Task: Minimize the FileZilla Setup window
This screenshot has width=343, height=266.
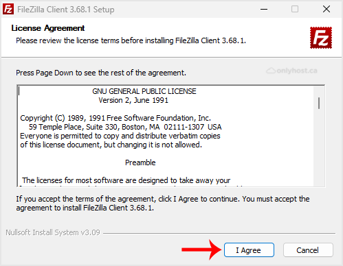Action: (x=264, y=10)
